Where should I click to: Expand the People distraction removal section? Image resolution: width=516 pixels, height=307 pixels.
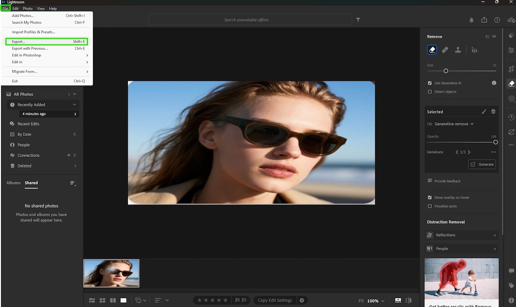click(461, 249)
